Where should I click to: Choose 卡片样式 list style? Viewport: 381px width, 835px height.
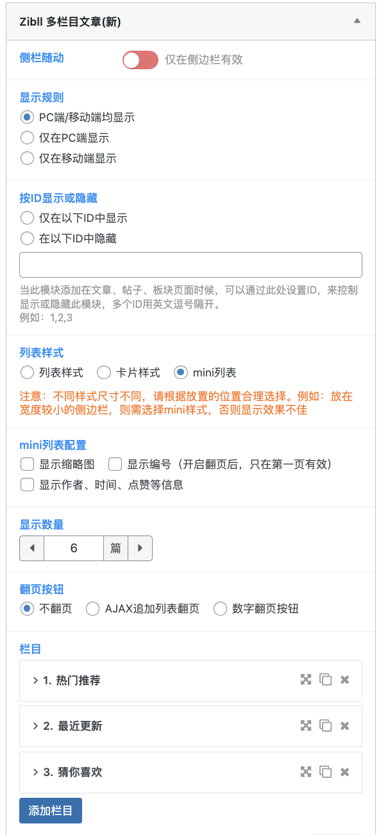pos(103,372)
